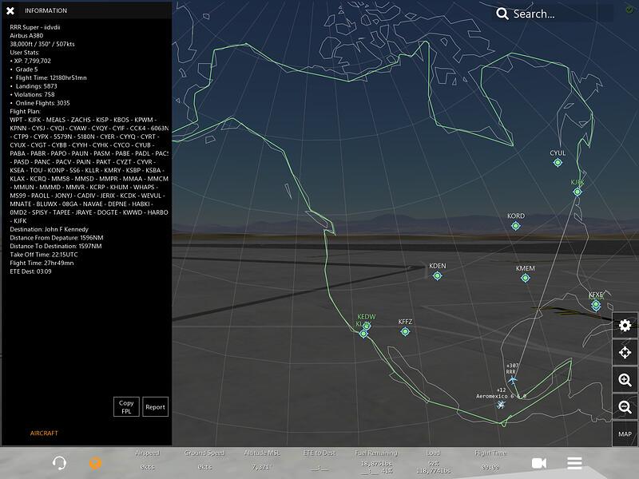Image resolution: width=639 pixels, height=479 pixels.
Task: Click Fuel Remaining readout
Action: click(376, 462)
